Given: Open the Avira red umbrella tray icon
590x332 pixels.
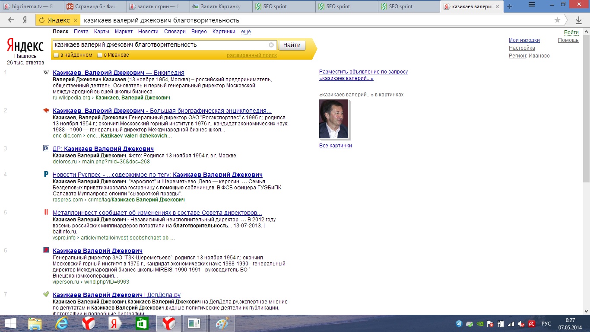Looking at the screenshot, I should (x=532, y=324).
